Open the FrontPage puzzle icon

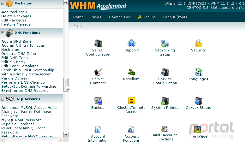coord(198,129)
